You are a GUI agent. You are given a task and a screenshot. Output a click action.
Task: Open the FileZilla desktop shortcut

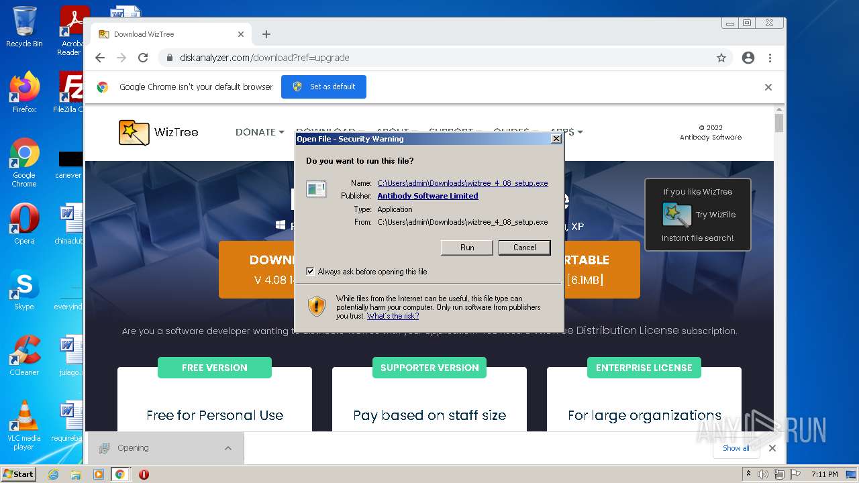pyautogui.click(x=68, y=92)
